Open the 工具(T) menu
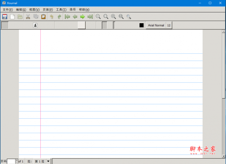This screenshot has width=226, height=164. (61, 9)
